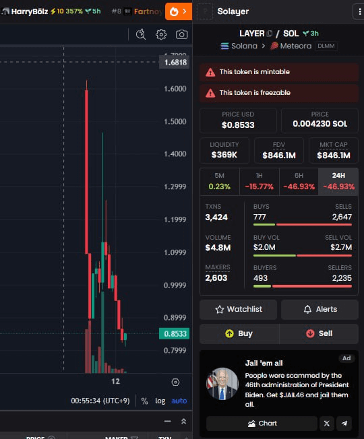Click the go-to-realtime target icon

click(x=175, y=382)
